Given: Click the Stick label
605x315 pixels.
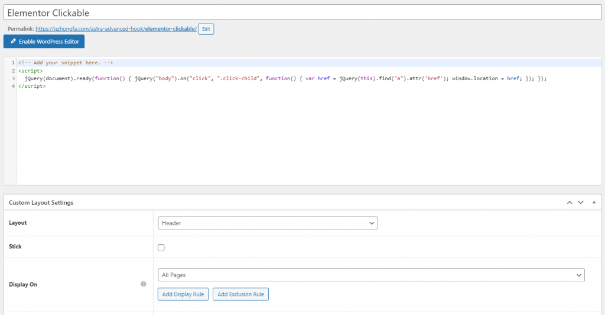Looking at the screenshot, I should (15, 247).
